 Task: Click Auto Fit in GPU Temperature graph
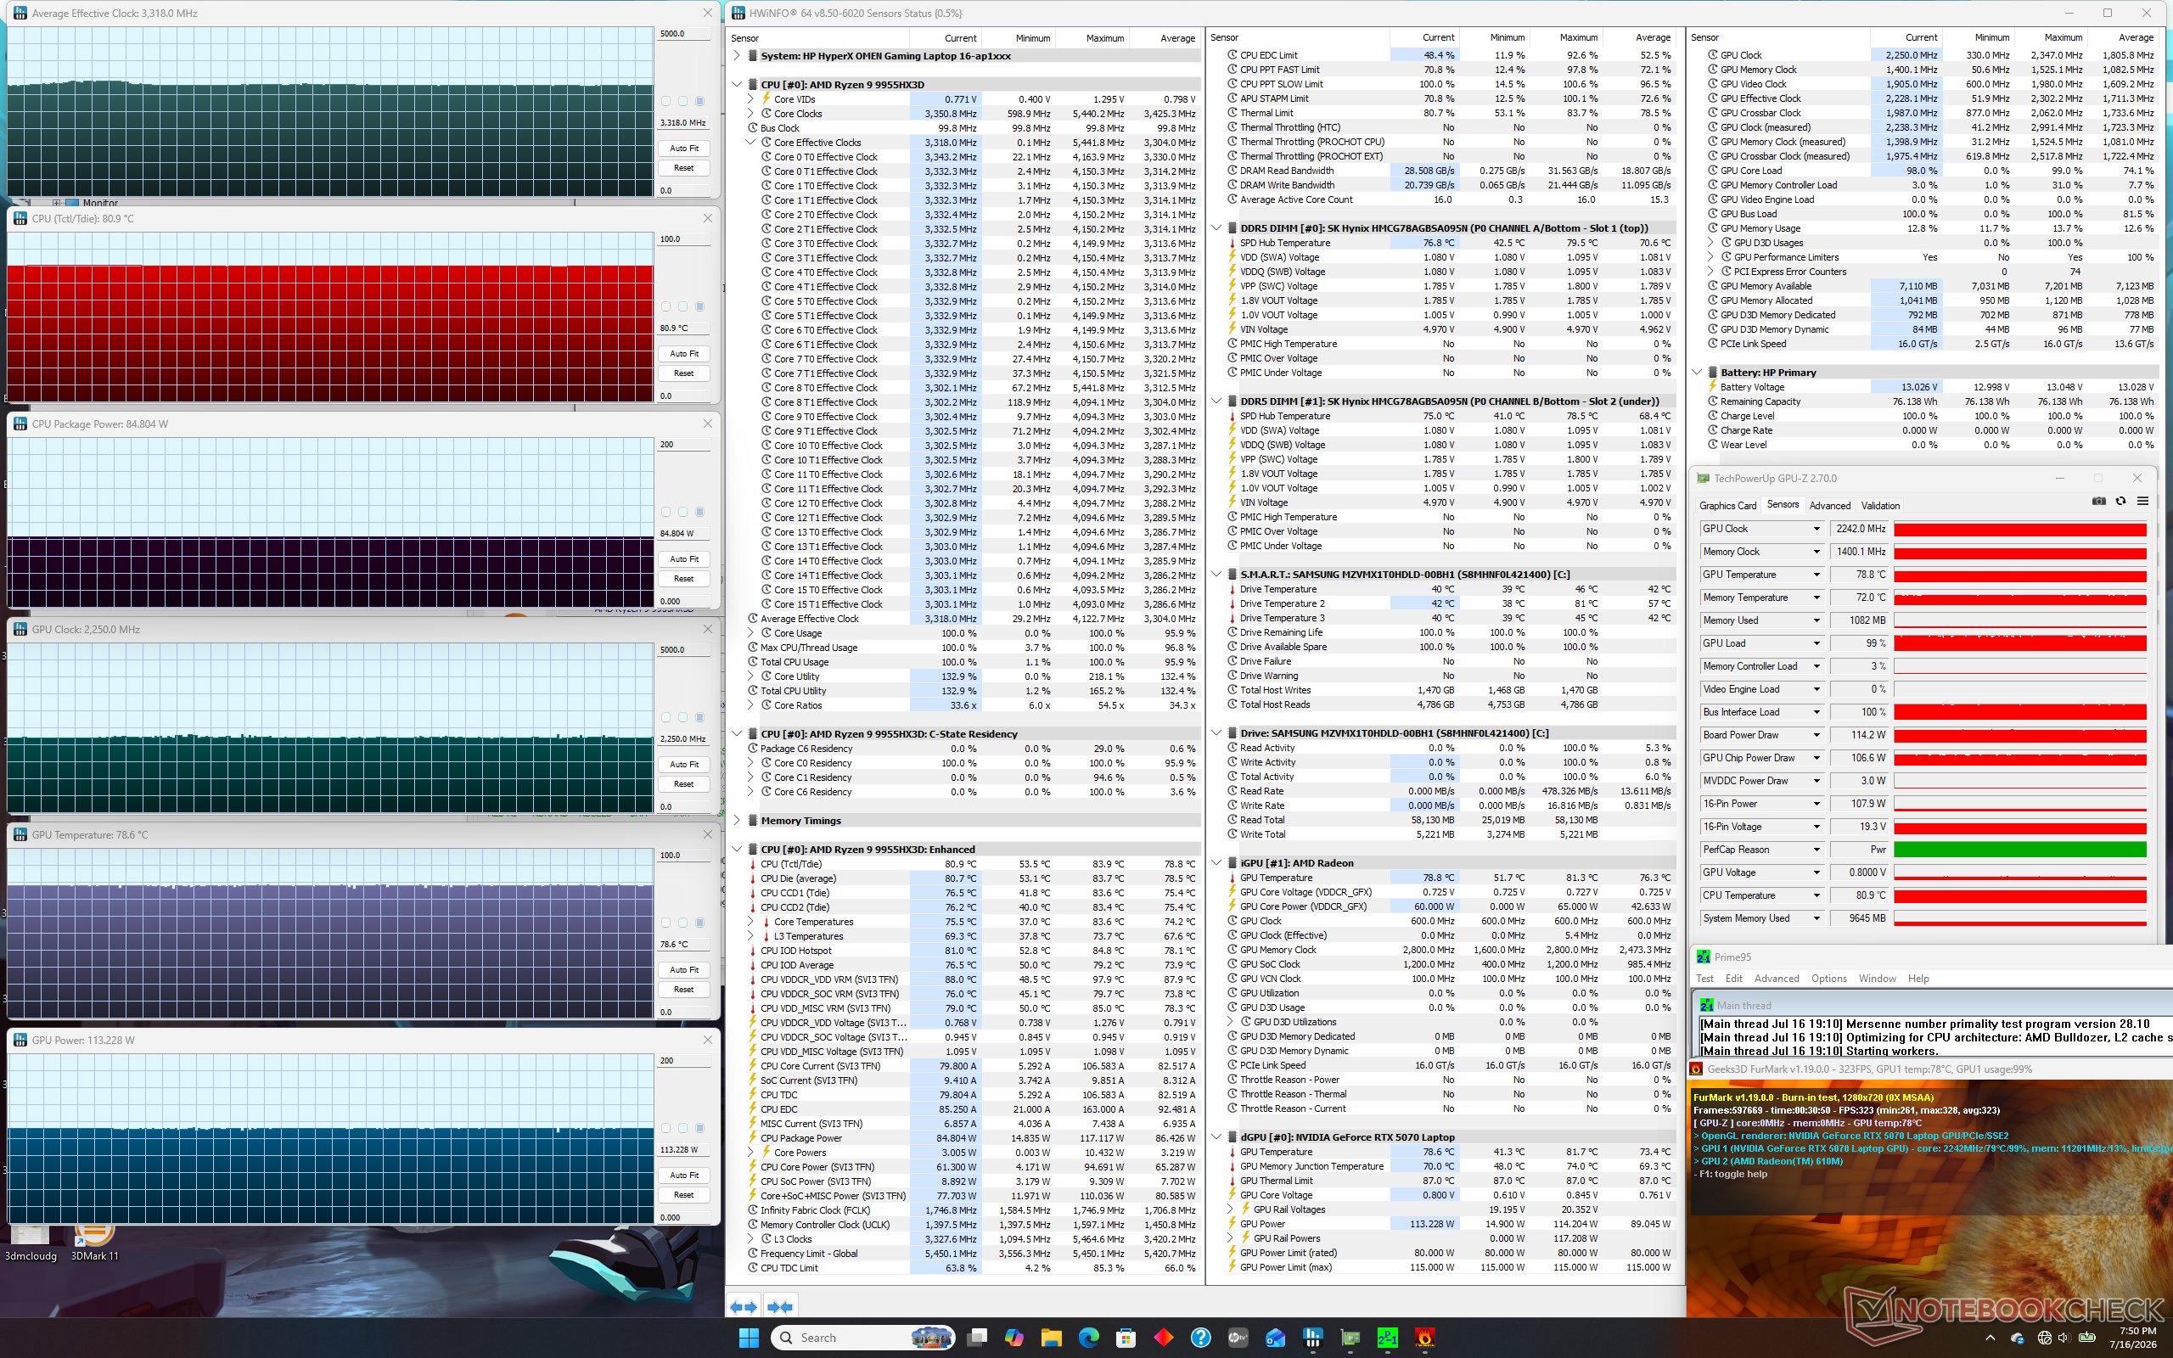pyautogui.click(x=684, y=969)
